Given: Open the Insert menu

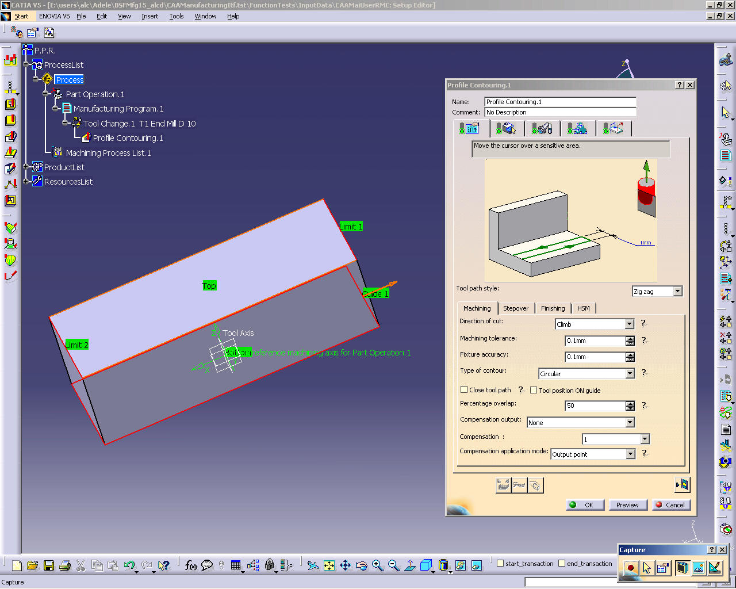Looking at the screenshot, I should (x=149, y=16).
